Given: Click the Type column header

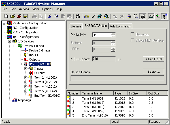Looking at the screenshot, I should pyautogui.click(x=120, y=93).
